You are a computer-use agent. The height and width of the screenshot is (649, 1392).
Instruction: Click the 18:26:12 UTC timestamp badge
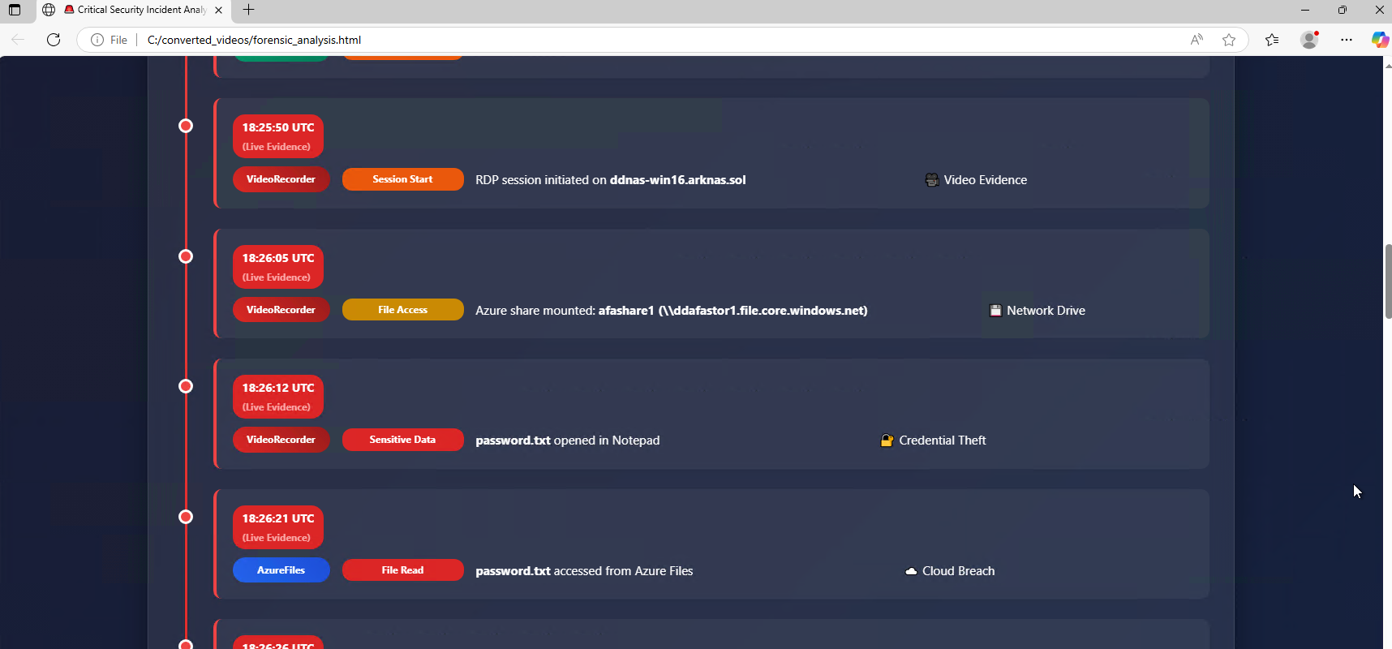pos(278,397)
